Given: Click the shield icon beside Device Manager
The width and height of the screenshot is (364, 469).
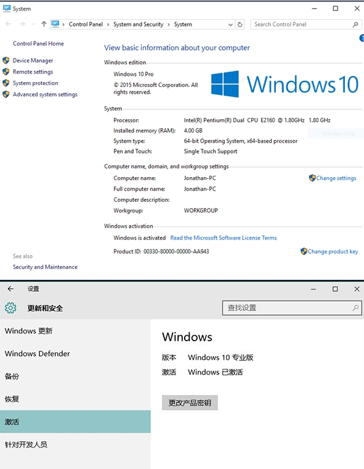Looking at the screenshot, I should 6,60.
